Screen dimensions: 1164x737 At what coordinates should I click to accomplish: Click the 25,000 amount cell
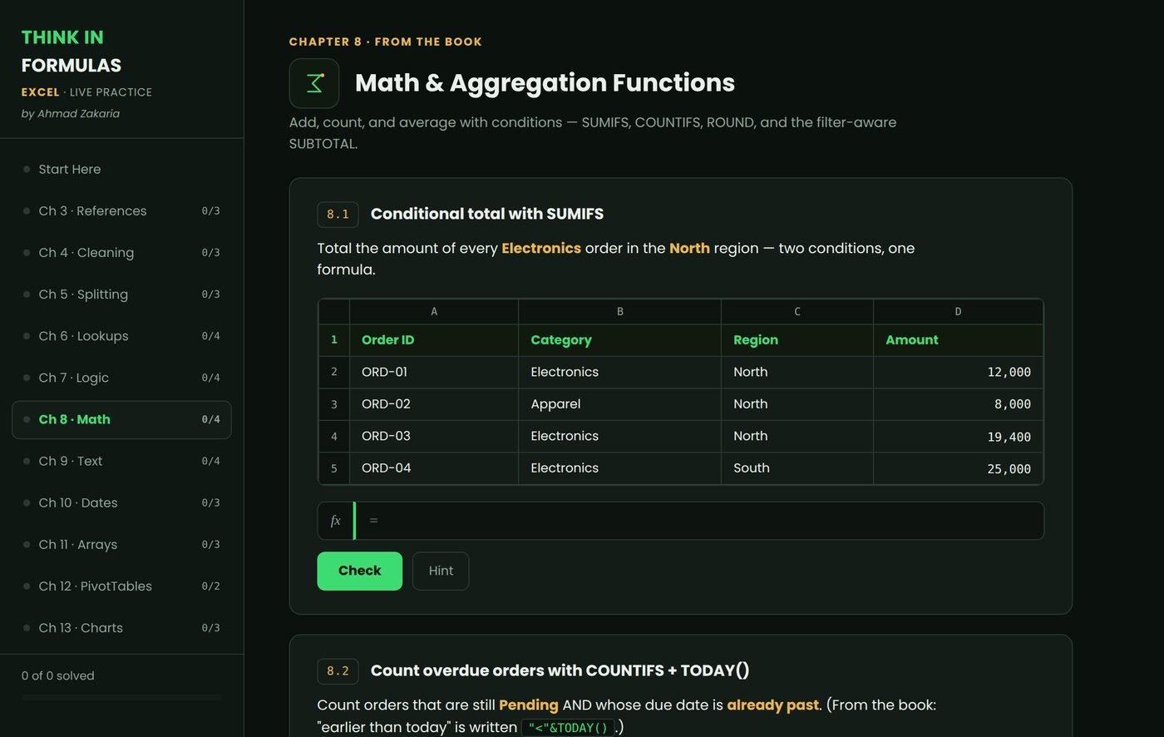click(x=958, y=468)
